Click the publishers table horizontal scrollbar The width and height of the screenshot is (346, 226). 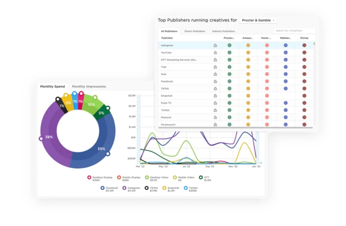(235, 128)
